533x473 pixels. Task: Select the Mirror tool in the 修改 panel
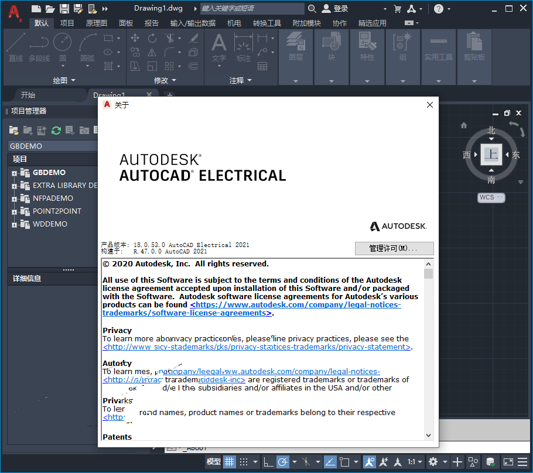(x=152, y=52)
